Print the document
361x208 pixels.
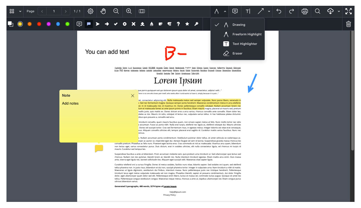coord(305,11)
